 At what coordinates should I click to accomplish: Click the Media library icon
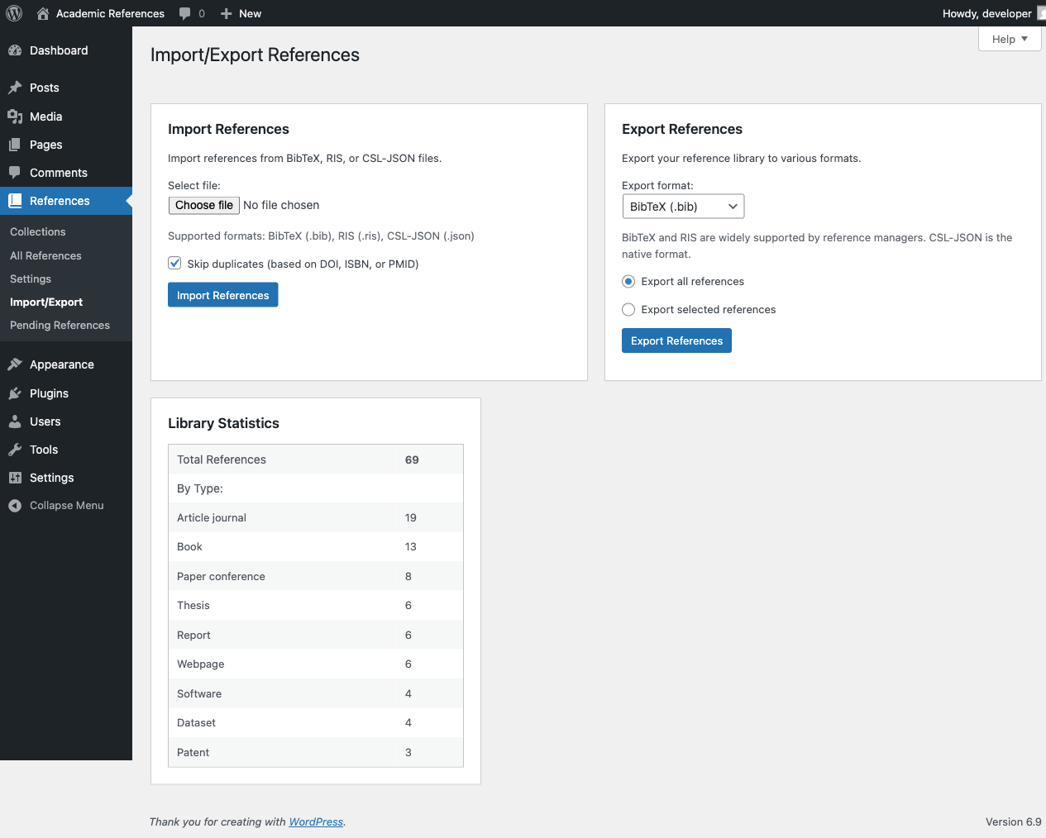[x=18, y=116]
